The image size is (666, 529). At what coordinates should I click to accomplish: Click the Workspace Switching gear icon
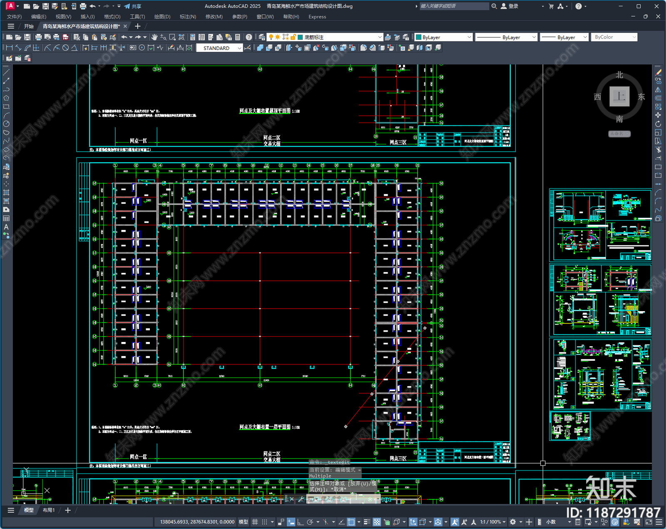(513, 522)
